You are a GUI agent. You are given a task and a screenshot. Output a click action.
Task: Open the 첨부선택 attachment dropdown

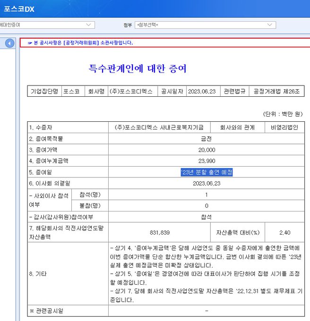[x=205, y=25]
